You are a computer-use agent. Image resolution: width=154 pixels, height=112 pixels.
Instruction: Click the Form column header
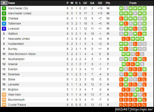click(x=133, y=3)
